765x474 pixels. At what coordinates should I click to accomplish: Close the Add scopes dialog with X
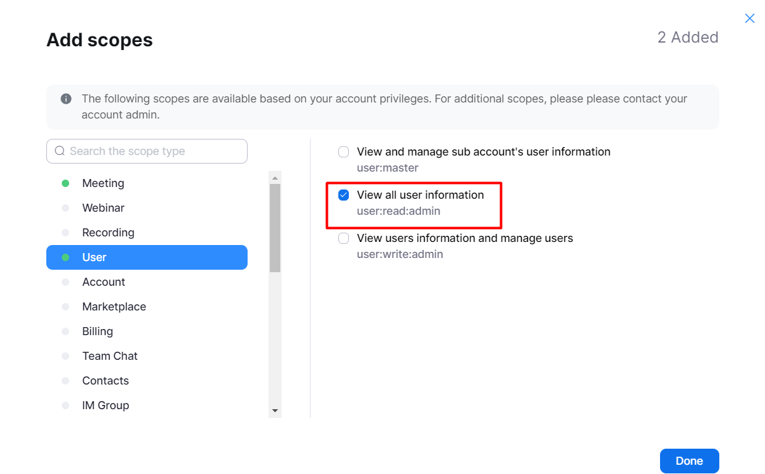point(750,19)
